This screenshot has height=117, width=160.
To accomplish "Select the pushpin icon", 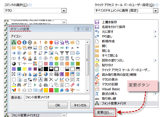I will coord(25,53).
